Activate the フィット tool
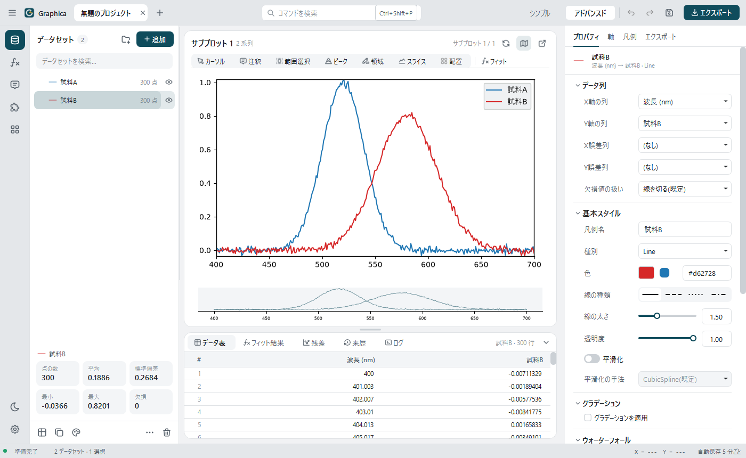Viewport: 746px width, 458px height. (494, 61)
